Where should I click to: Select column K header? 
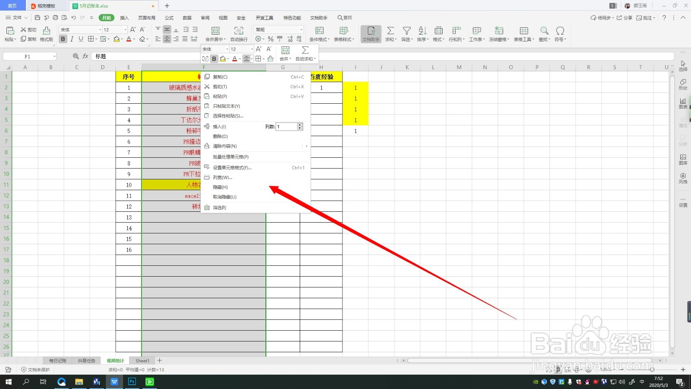407,67
